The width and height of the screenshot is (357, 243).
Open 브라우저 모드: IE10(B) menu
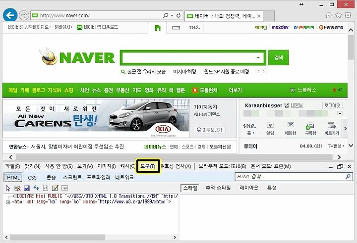click(x=222, y=166)
